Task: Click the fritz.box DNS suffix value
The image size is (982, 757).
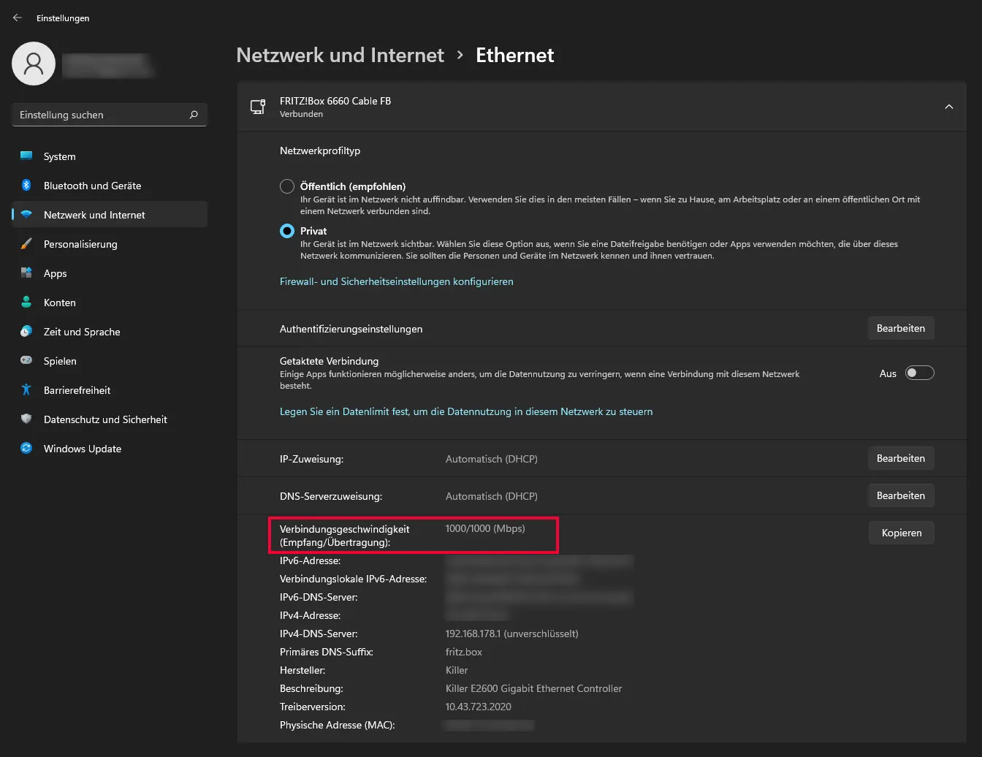Action: (464, 652)
